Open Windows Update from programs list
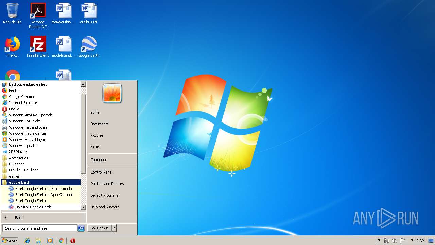The width and height of the screenshot is (435, 245). tap(41, 146)
